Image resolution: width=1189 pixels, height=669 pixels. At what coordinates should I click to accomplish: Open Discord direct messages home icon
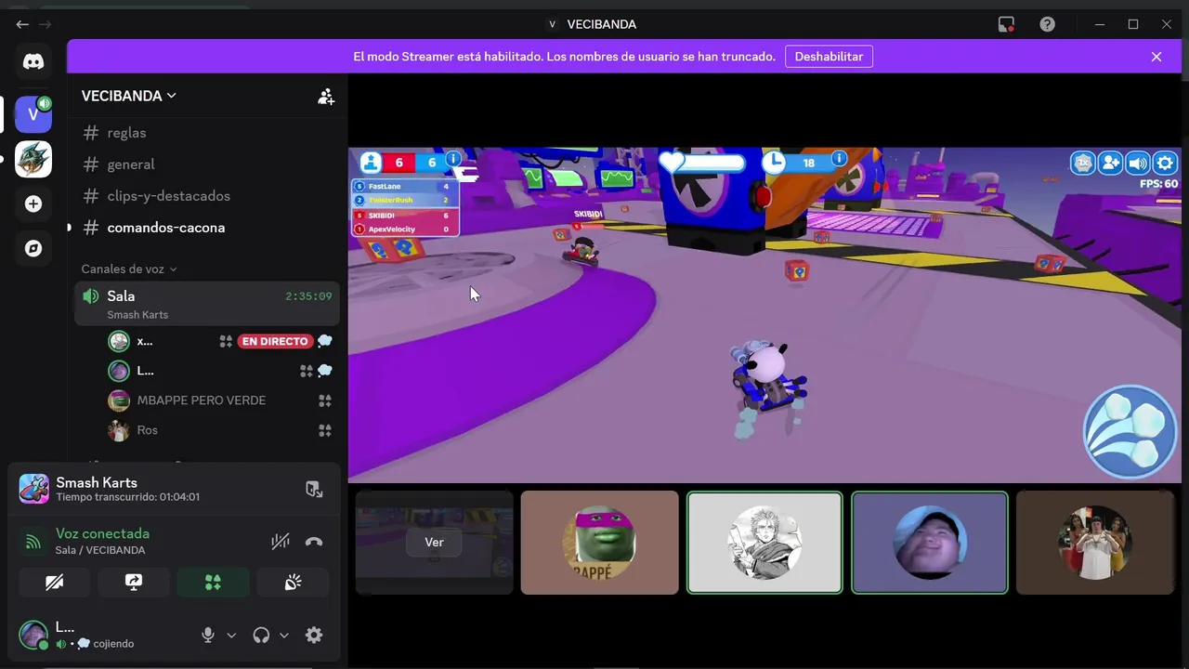click(x=33, y=62)
